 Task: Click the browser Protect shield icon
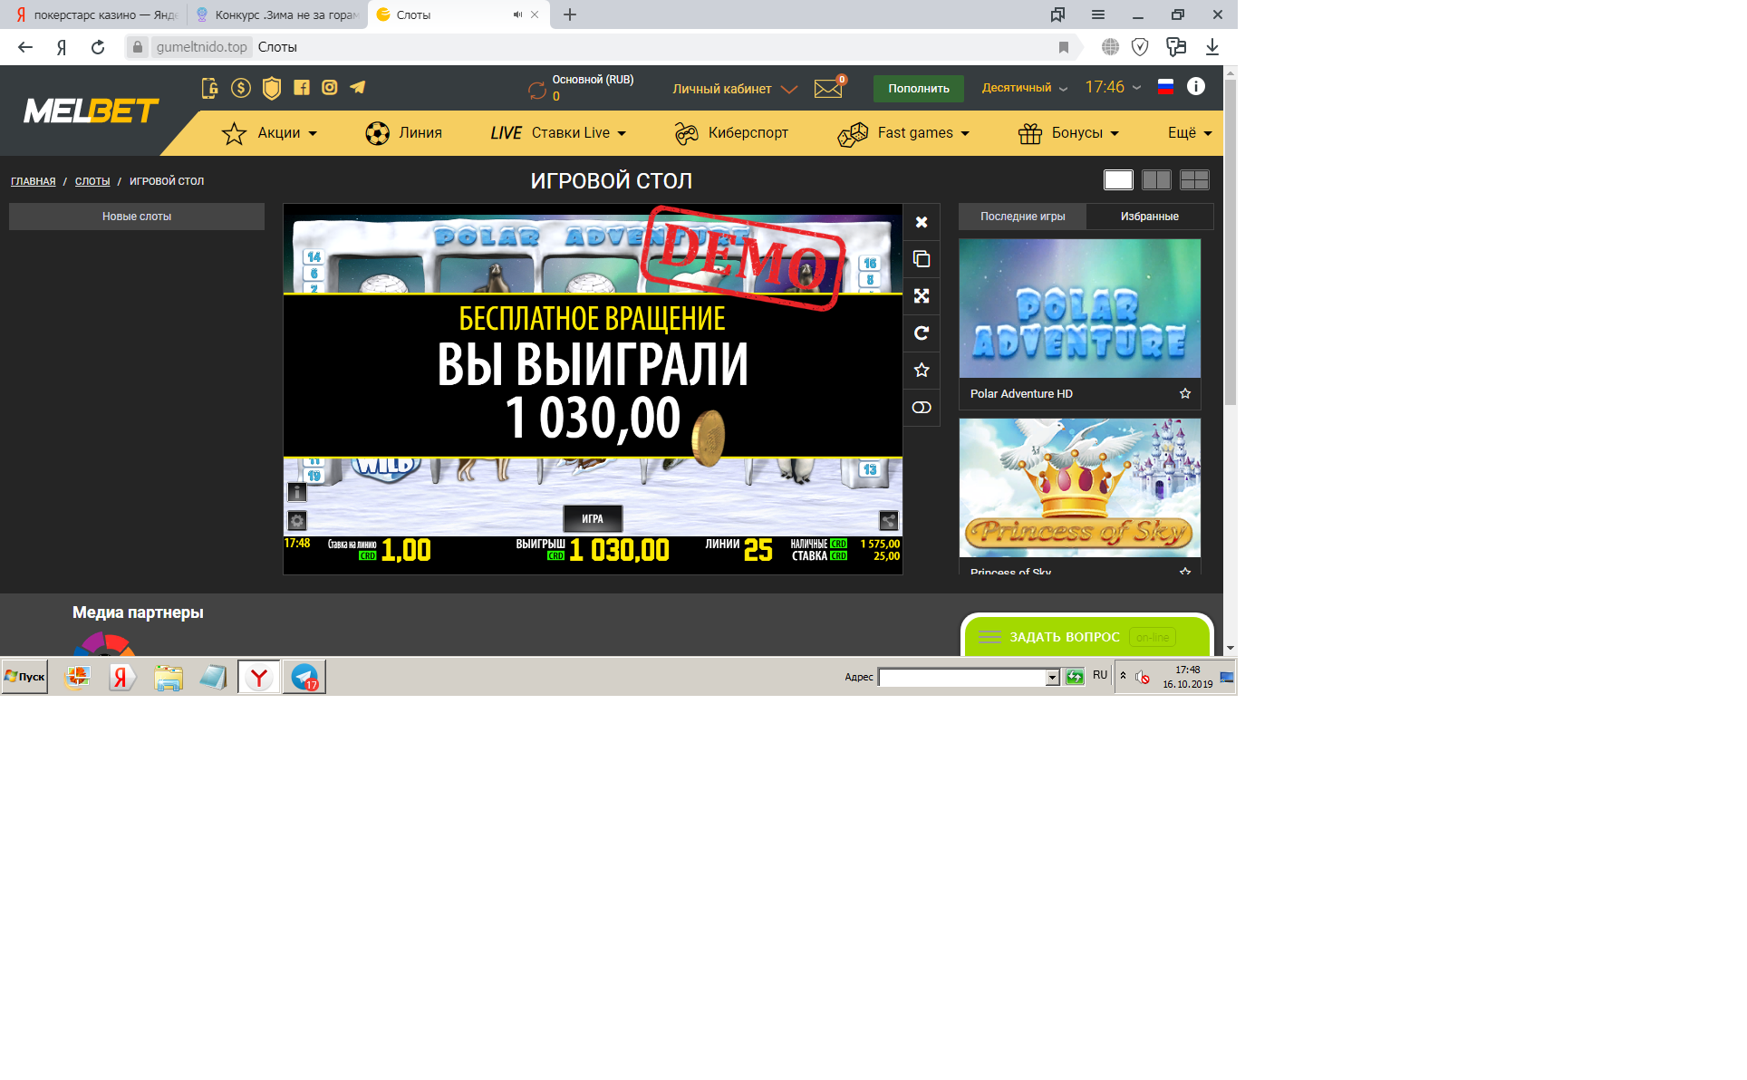click(x=1141, y=47)
